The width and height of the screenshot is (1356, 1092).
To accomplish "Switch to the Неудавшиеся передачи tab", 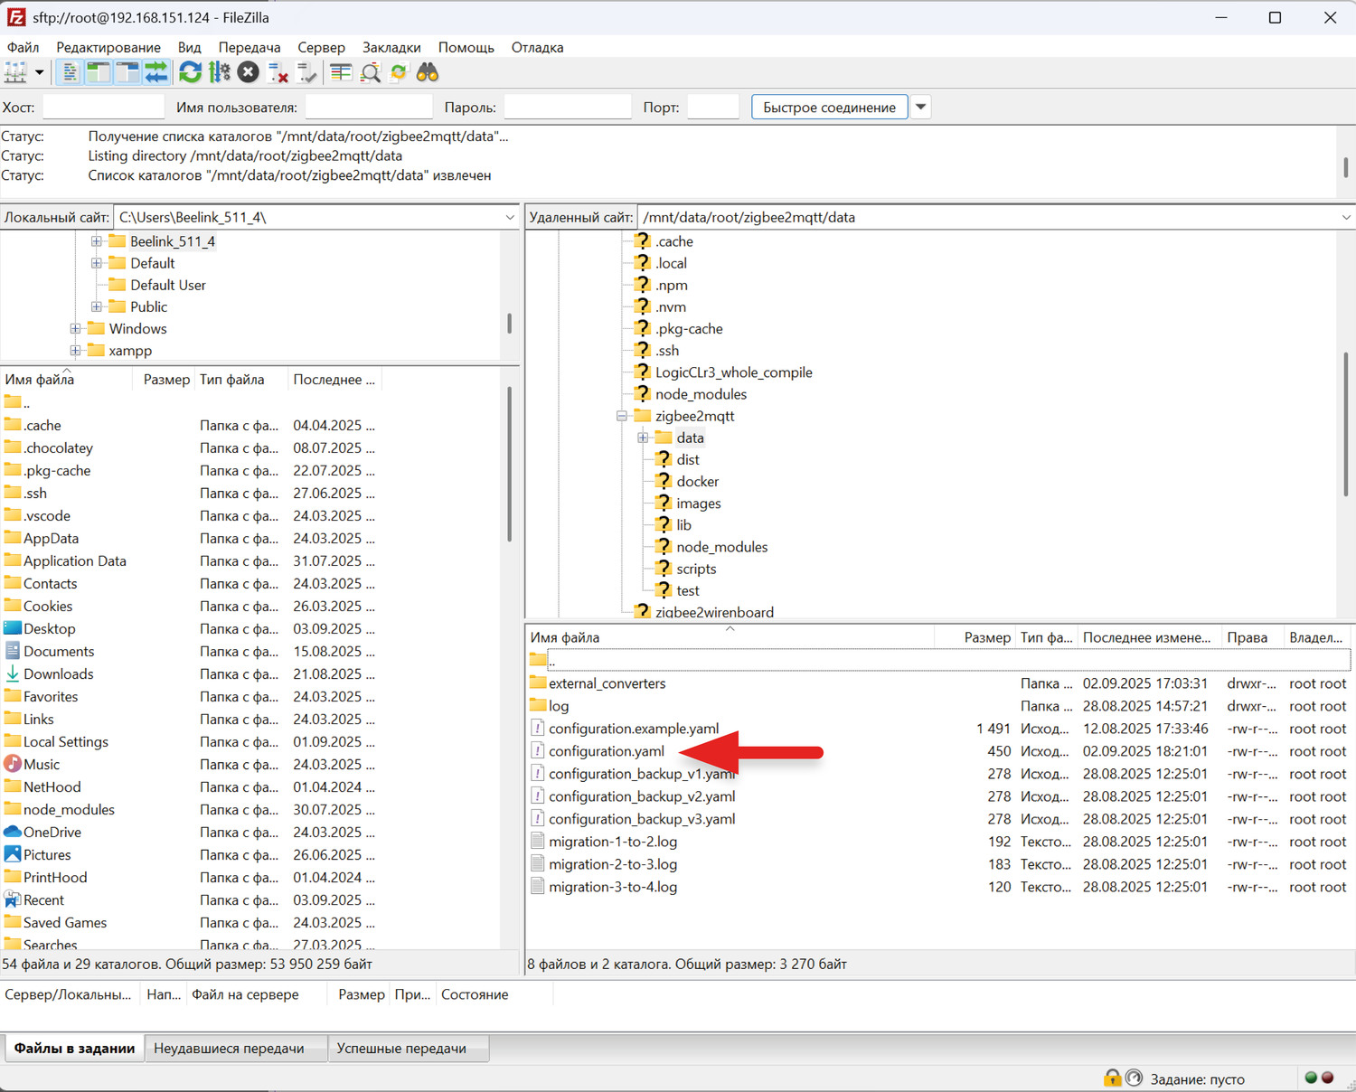I will click(x=229, y=1048).
